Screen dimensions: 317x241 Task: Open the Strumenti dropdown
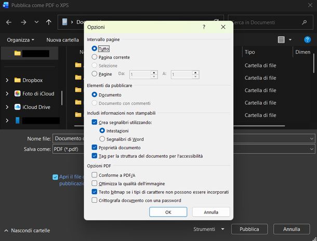coord(208,229)
